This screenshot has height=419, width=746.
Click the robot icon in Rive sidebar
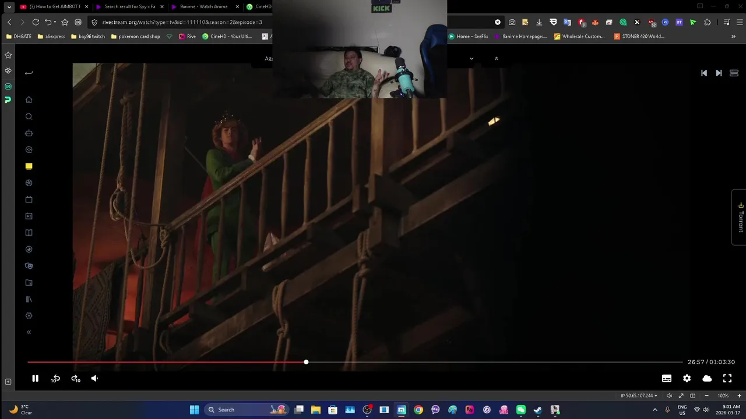pyautogui.click(x=29, y=133)
